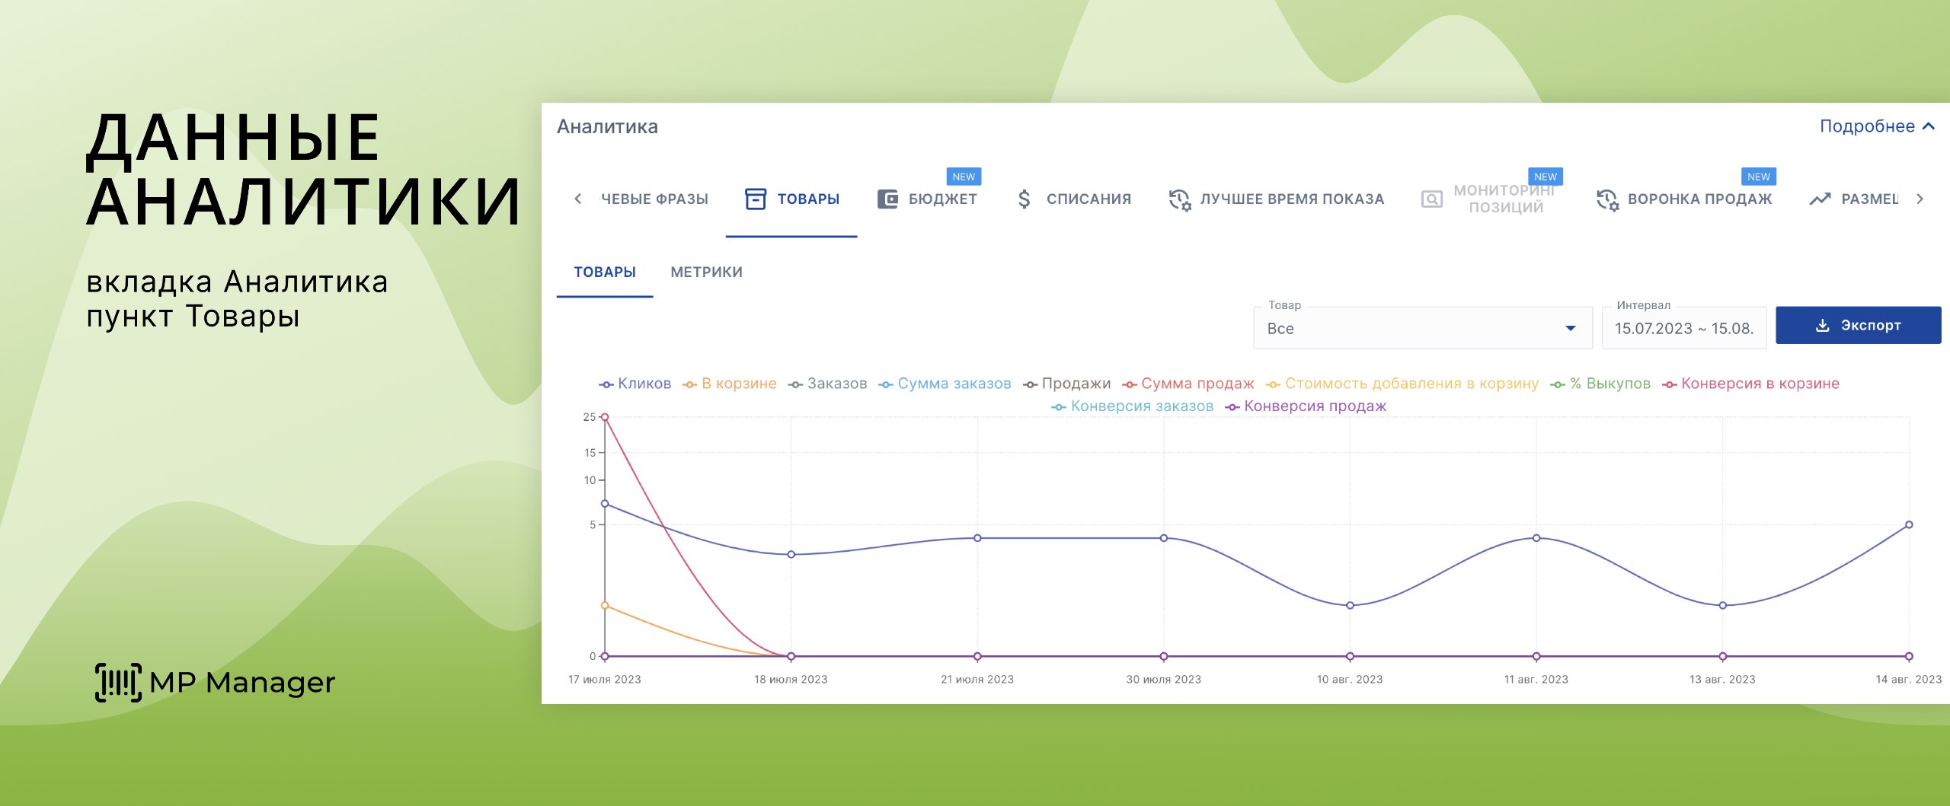Click the Товары box icon in tab bar

point(755,199)
